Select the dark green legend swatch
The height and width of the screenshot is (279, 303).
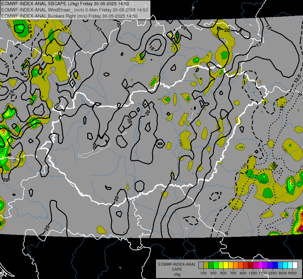(211, 265)
